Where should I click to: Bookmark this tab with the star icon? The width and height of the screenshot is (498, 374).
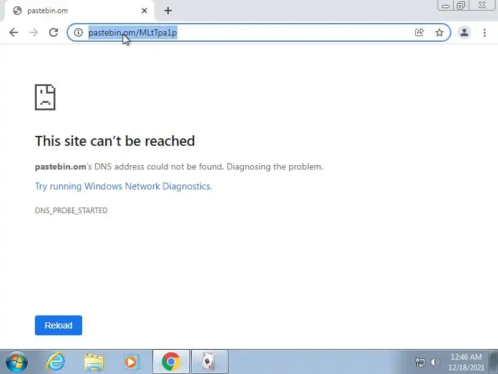pos(439,32)
